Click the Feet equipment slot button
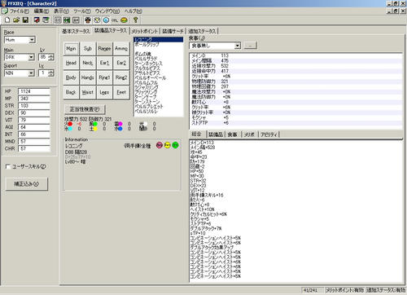 121,92
